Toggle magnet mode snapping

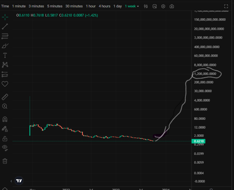pos(5,119)
